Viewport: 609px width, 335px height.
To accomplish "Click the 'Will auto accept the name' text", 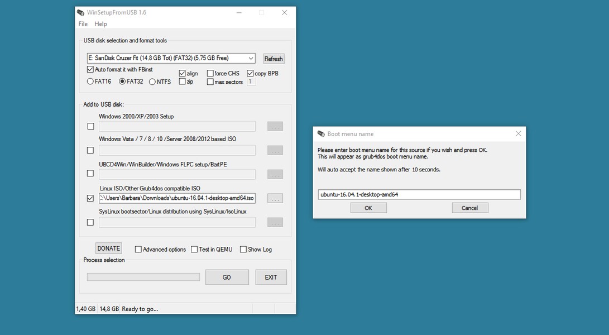I will [x=379, y=169].
